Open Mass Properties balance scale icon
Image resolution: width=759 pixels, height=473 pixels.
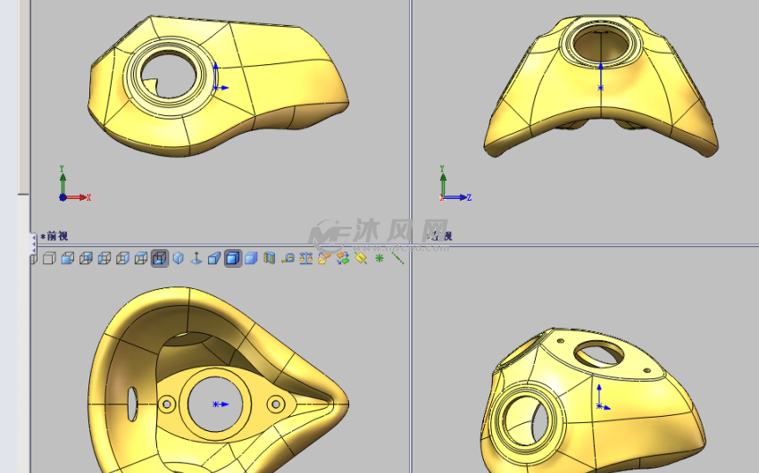306,259
